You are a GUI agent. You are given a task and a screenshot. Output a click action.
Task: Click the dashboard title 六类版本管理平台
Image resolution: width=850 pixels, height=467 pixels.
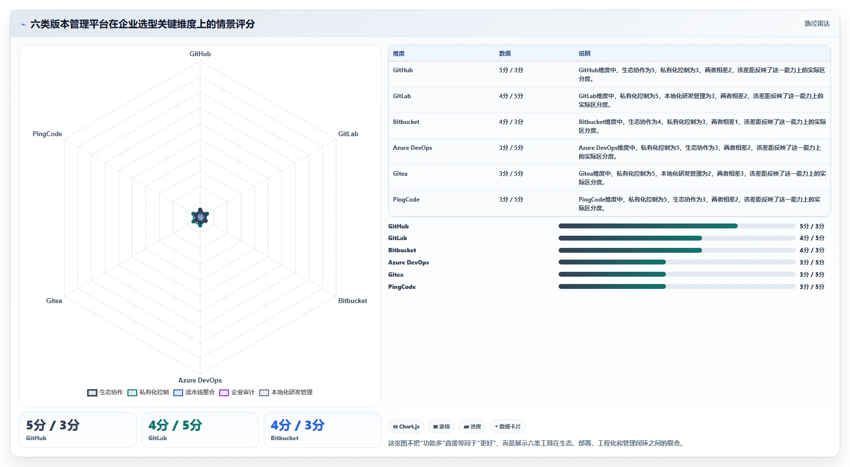click(x=143, y=24)
